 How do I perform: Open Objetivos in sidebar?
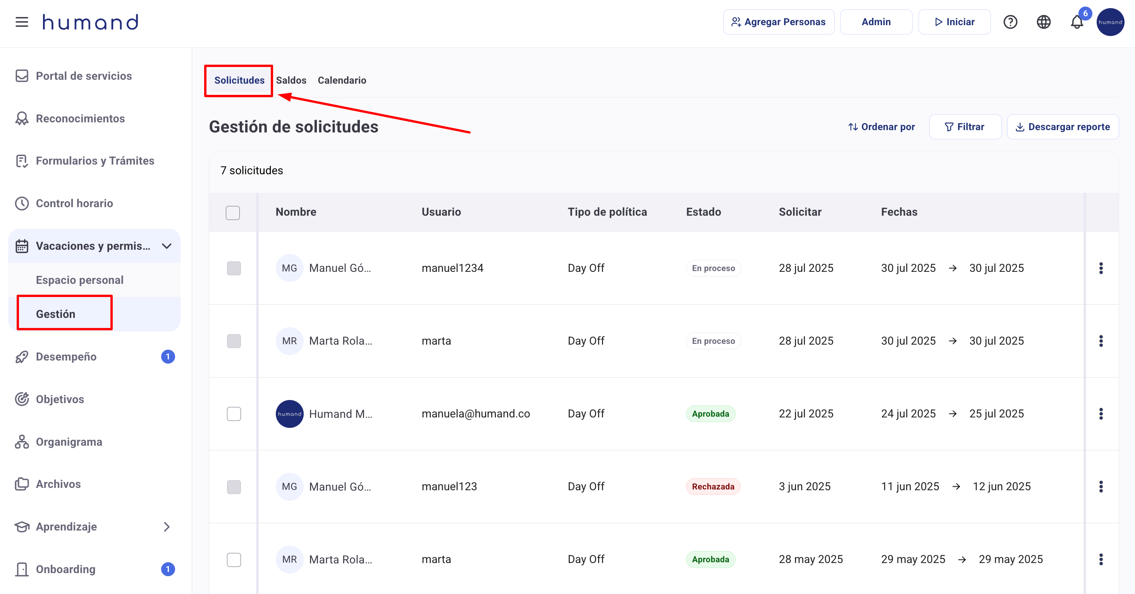60,399
